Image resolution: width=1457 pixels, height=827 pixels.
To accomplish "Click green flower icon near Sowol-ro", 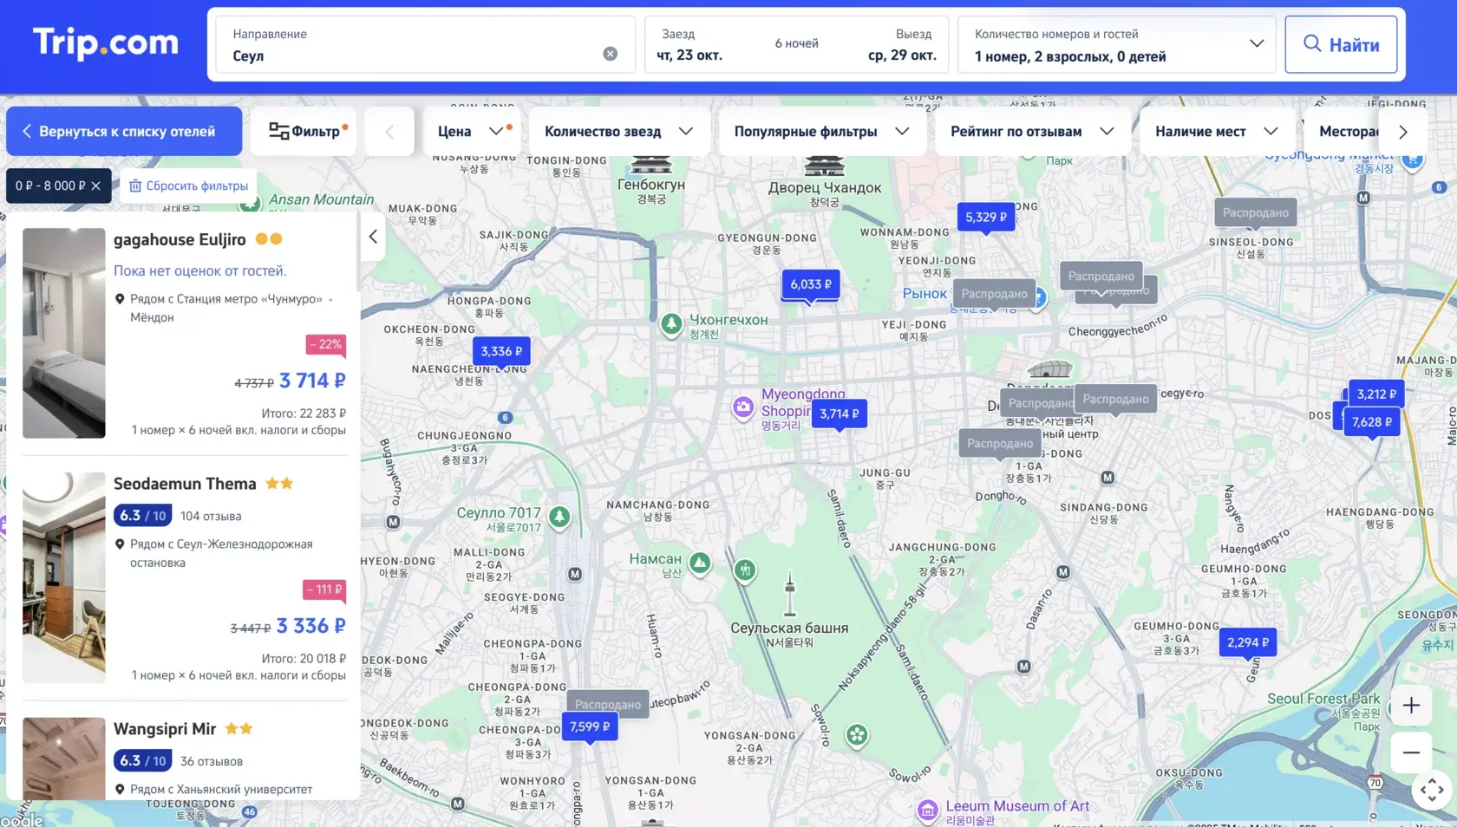I will (x=857, y=736).
